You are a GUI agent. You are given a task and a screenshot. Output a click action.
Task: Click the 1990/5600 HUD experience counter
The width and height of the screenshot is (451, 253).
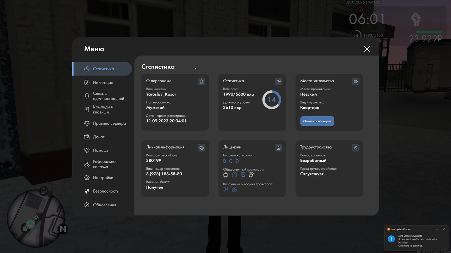click(373, 35)
